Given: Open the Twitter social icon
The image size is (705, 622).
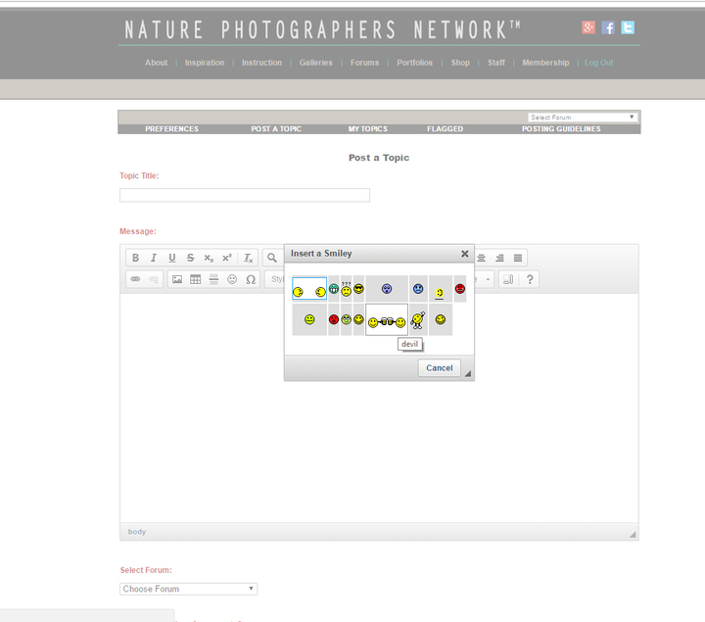Looking at the screenshot, I should point(628,27).
